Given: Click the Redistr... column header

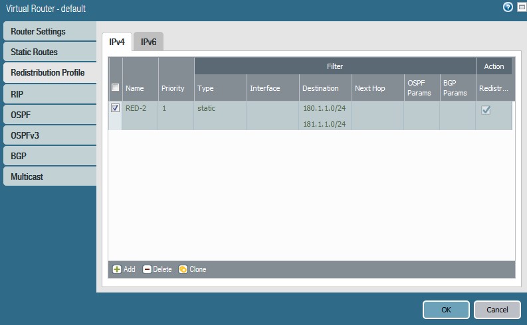Looking at the screenshot, I should coord(494,88).
